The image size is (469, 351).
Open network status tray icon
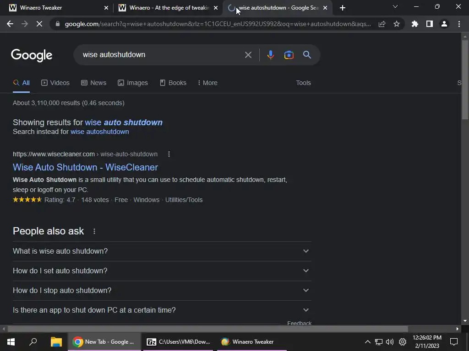[379, 342]
